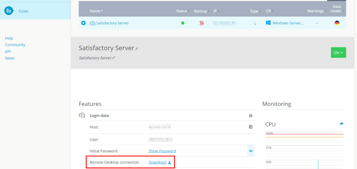Open CPU monitoring details with the arrow icon
The width and height of the screenshot is (357, 169).
(x=341, y=124)
